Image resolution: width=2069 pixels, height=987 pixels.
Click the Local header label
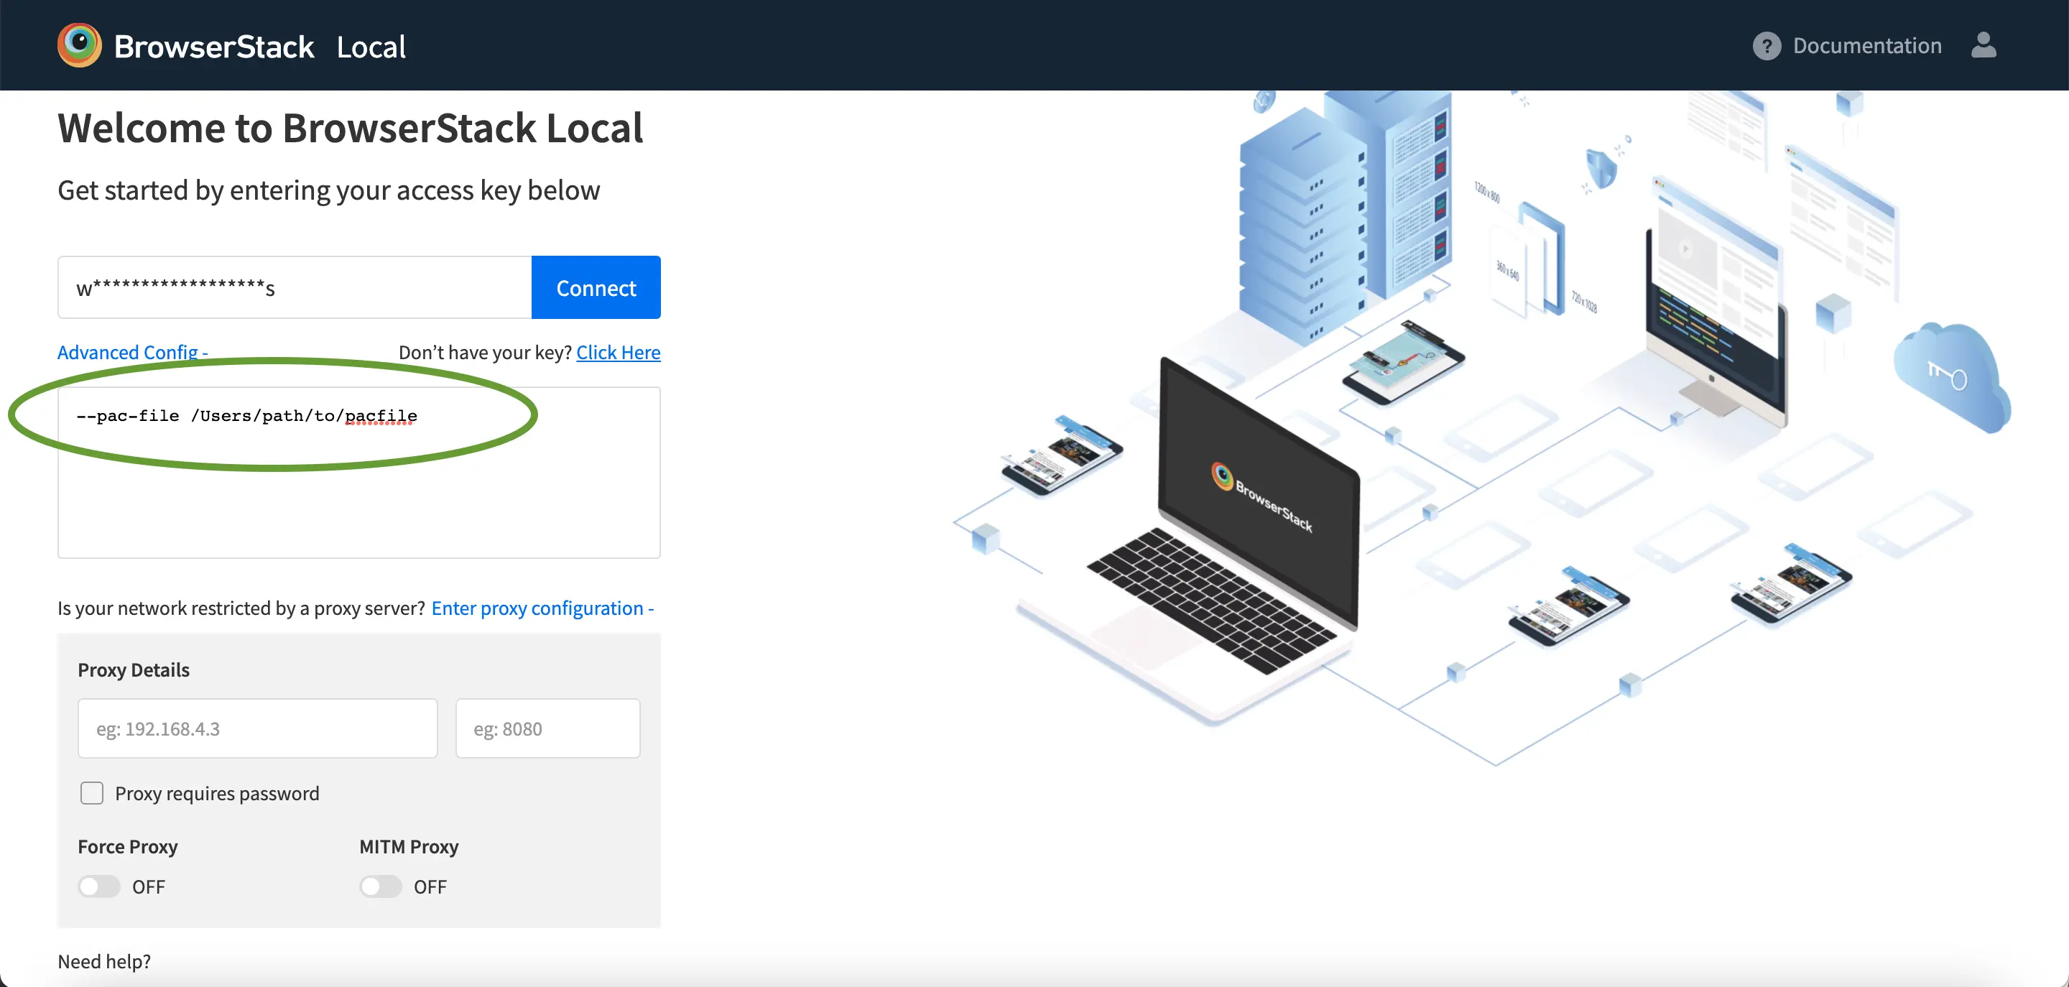pos(371,47)
